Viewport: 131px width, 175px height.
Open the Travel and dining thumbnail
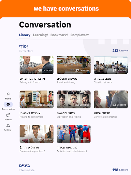coord(74,65)
